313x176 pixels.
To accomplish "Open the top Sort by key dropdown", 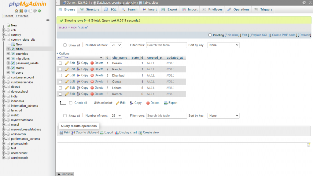I will click(x=223, y=45).
